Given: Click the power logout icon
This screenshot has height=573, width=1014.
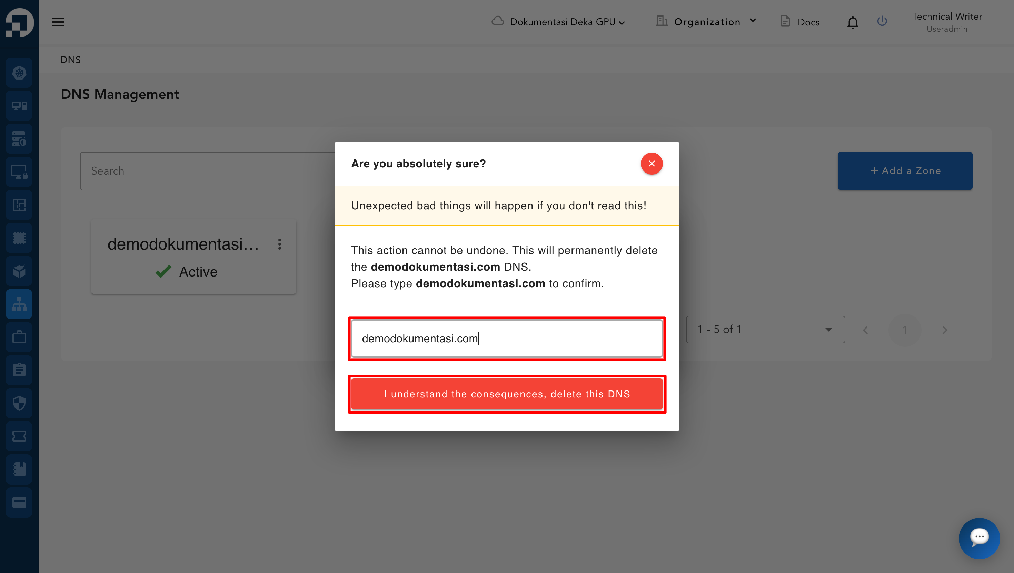Looking at the screenshot, I should pyautogui.click(x=882, y=21).
